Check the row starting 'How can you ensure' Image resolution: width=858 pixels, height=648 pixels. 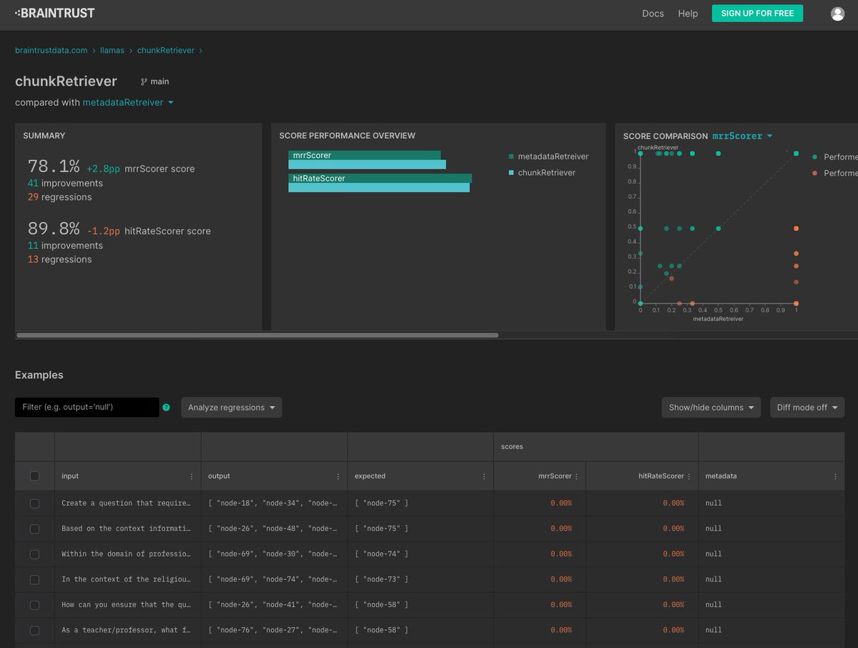pyautogui.click(x=34, y=605)
